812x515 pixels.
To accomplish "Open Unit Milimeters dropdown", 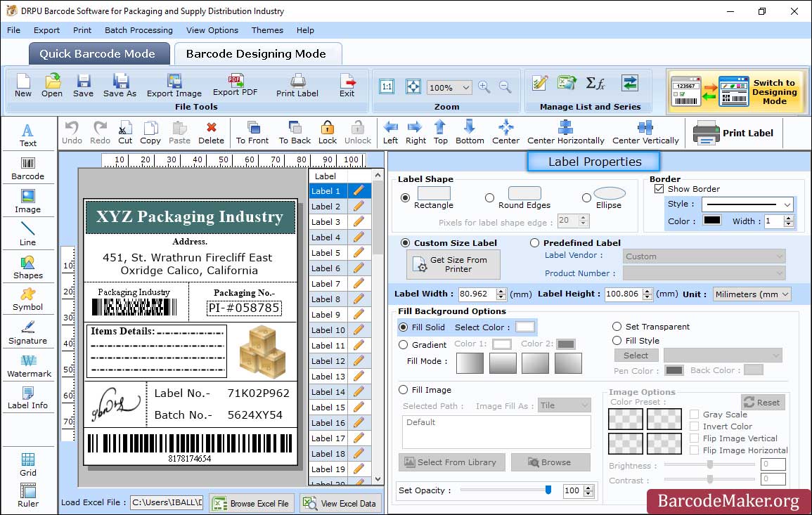I will coord(752,294).
